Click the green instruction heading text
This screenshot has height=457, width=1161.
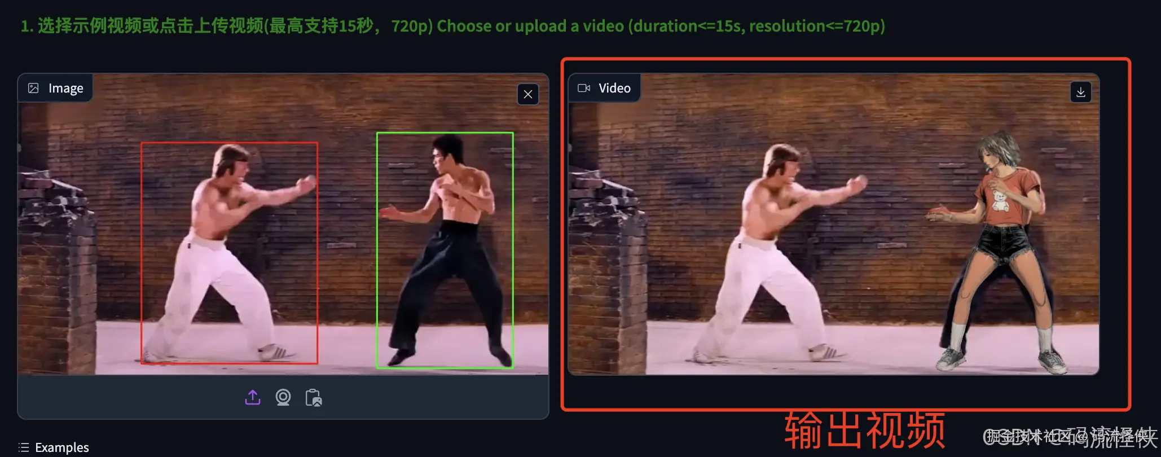[x=452, y=26]
